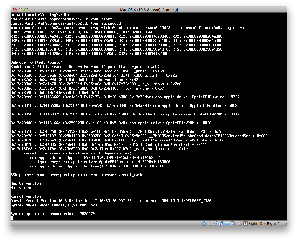Click the USB devices icon
Screen dimensions: 298x241
pyautogui.click(x=216, y=223)
